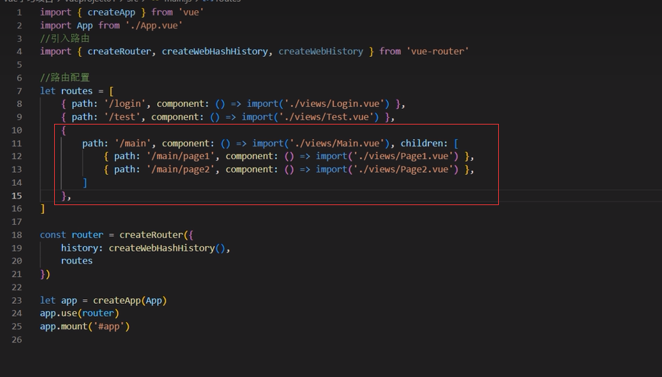Click the createApp import name on line 1
This screenshot has width=662, height=377.
(x=112, y=12)
